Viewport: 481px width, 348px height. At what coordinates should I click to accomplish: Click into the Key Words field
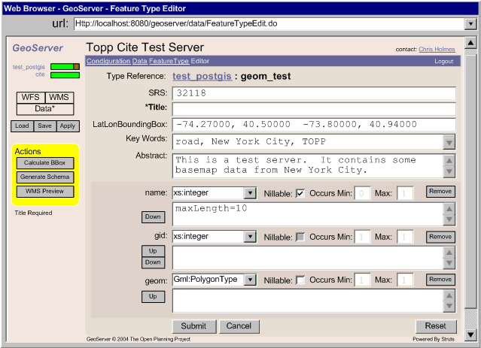[308, 142]
